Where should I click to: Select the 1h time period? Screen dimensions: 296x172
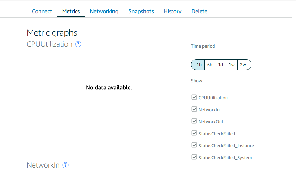click(198, 65)
